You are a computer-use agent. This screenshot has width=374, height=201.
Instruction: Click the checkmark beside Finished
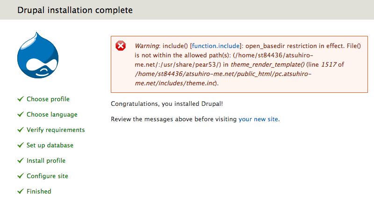(x=20, y=191)
